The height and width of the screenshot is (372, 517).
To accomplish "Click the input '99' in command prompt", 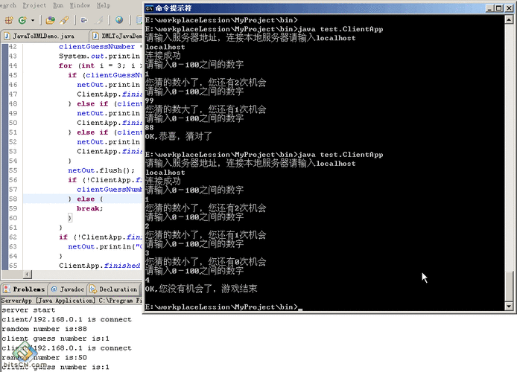I will pos(149,100).
